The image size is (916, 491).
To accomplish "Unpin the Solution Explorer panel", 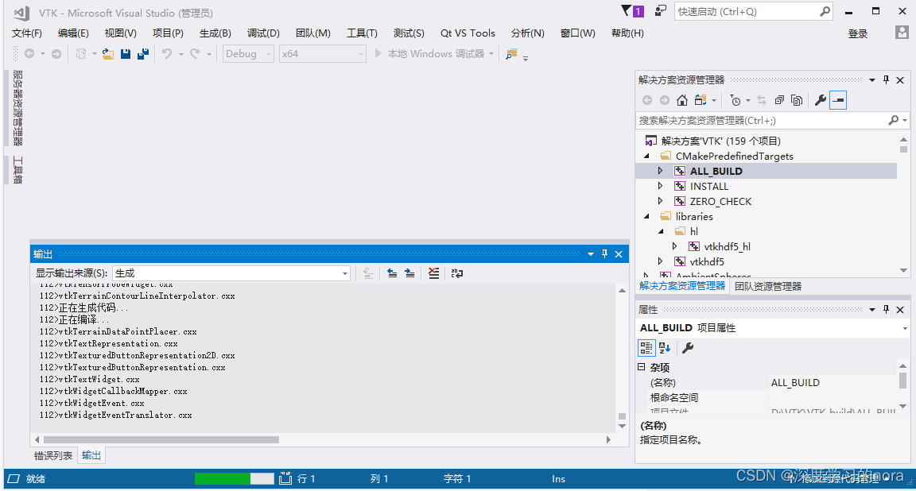I will [886, 79].
